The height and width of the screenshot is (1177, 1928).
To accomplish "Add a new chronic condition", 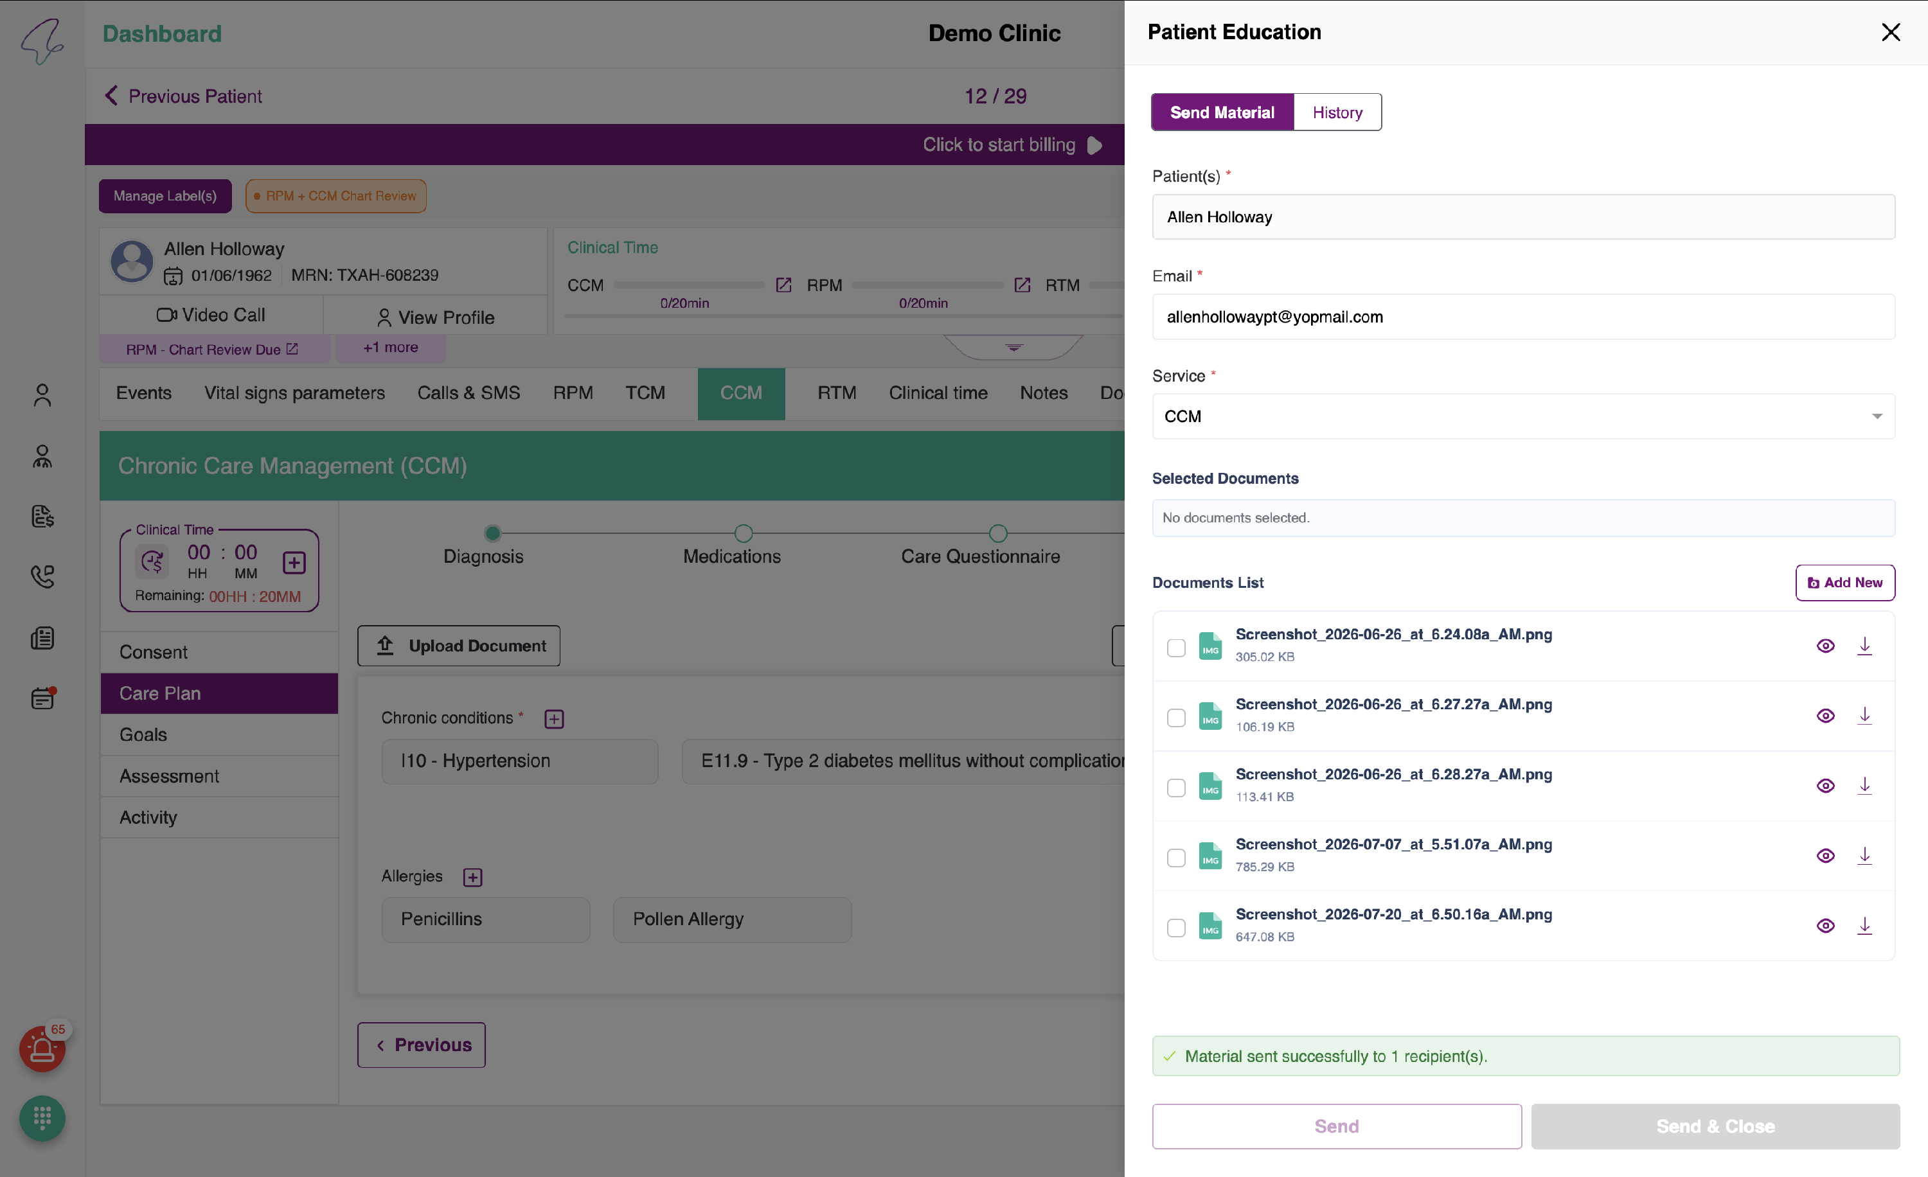I will 554,719.
